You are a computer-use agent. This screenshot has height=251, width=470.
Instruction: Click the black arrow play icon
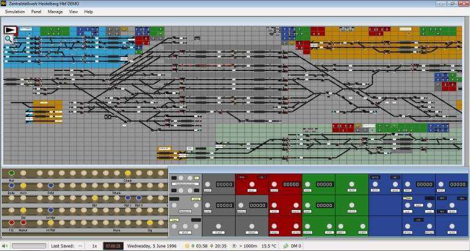pos(10,29)
